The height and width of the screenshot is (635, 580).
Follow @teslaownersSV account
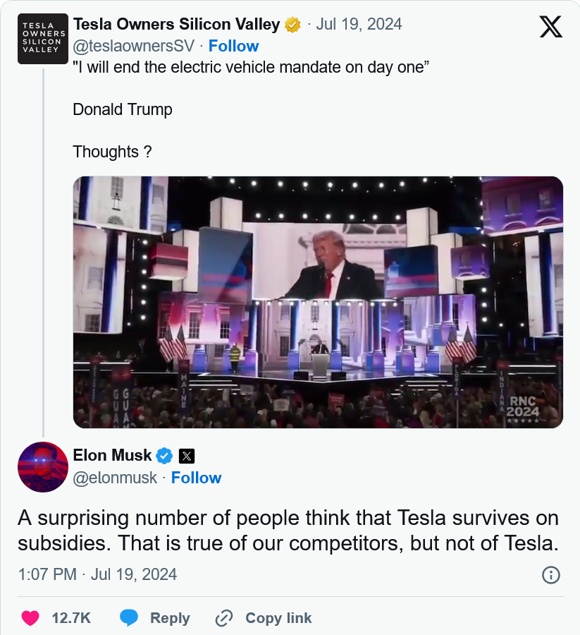coord(233,46)
